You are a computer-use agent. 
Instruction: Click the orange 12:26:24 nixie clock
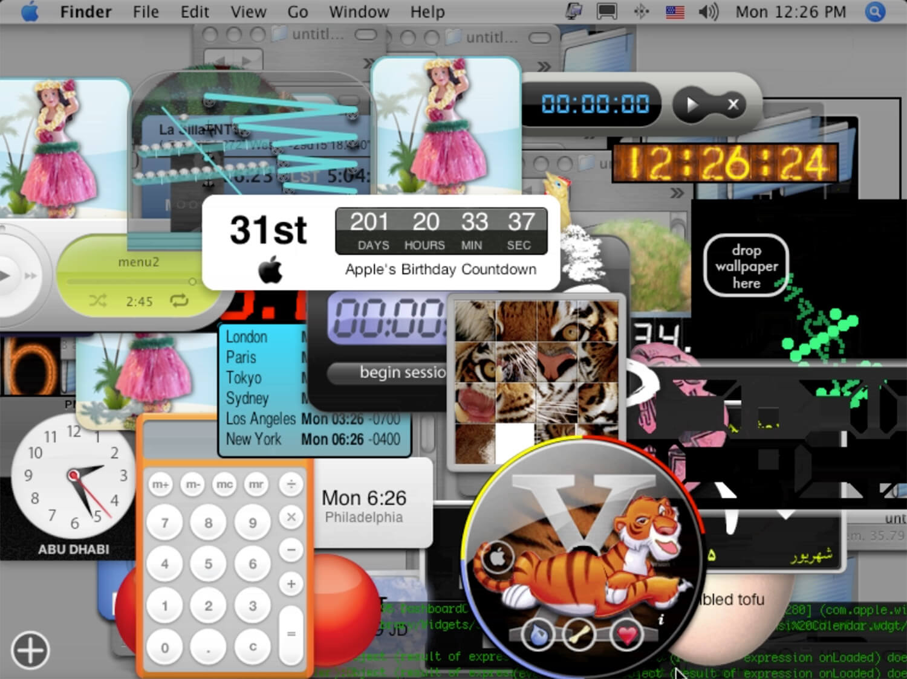click(725, 163)
